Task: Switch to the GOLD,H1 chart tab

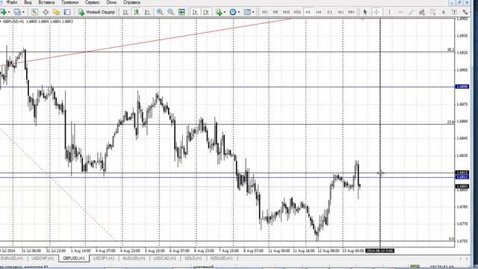Action: [x=193, y=259]
